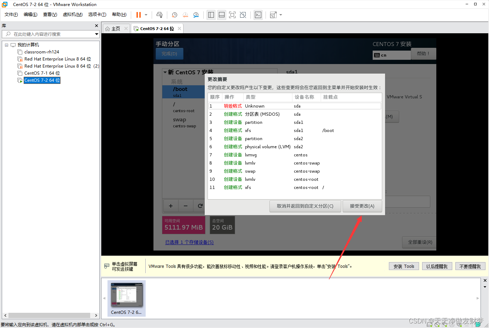Open the 虚拟机(M) menu
489x328 pixels.
pos(72,15)
